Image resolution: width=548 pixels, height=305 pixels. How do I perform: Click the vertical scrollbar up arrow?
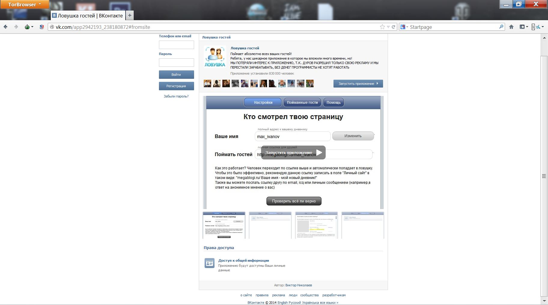pos(544,38)
